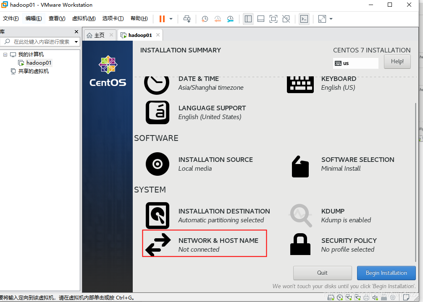Close the library panel
This screenshot has height=302, width=423.
[x=76, y=31]
